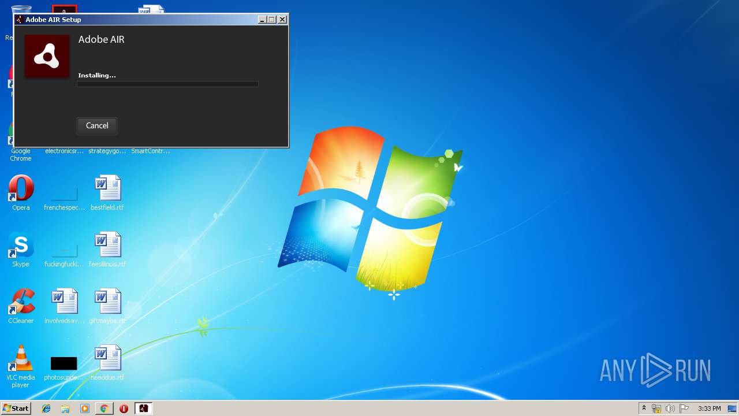Select the giftmaybe.rtf document icon

point(107,306)
